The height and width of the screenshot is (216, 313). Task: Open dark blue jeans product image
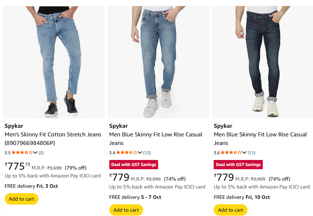point(262,62)
